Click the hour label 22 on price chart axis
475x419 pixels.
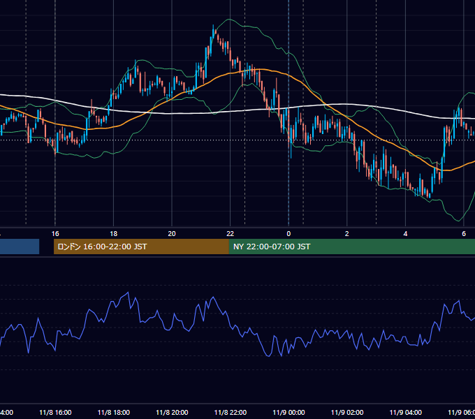(x=231, y=234)
